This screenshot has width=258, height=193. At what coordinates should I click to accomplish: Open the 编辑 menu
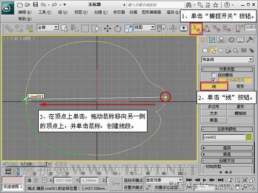[x=25, y=12]
